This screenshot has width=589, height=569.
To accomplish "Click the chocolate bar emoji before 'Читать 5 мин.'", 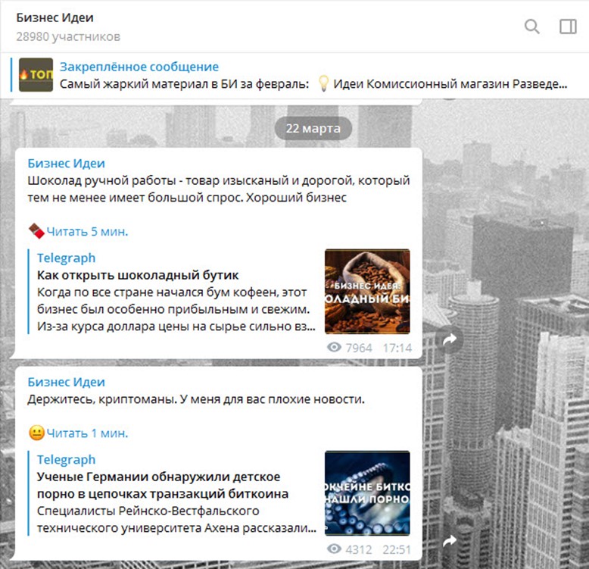I will click(x=36, y=231).
